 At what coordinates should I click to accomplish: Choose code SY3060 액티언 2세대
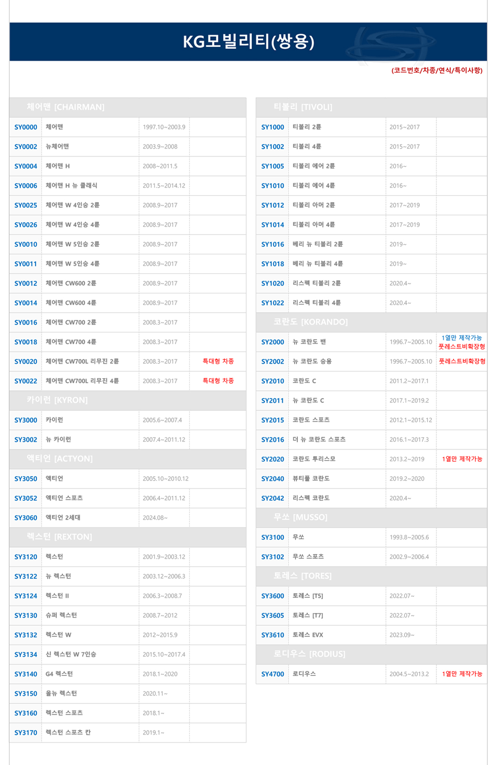pyautogui.click(x=26, y=518)
